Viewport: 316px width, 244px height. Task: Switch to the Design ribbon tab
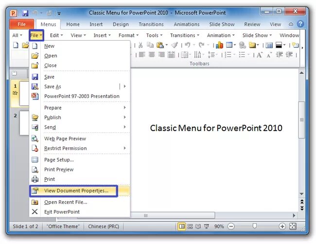pos(121,24)
